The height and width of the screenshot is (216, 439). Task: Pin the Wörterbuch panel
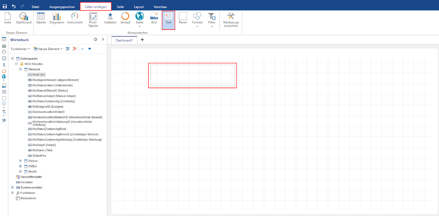pyautogui.click(x=103, y=39)
